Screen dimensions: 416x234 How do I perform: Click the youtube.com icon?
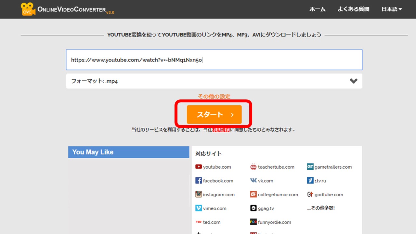point(198,167)
